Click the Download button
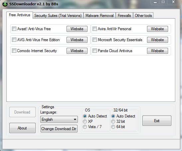 coord(22,112)
